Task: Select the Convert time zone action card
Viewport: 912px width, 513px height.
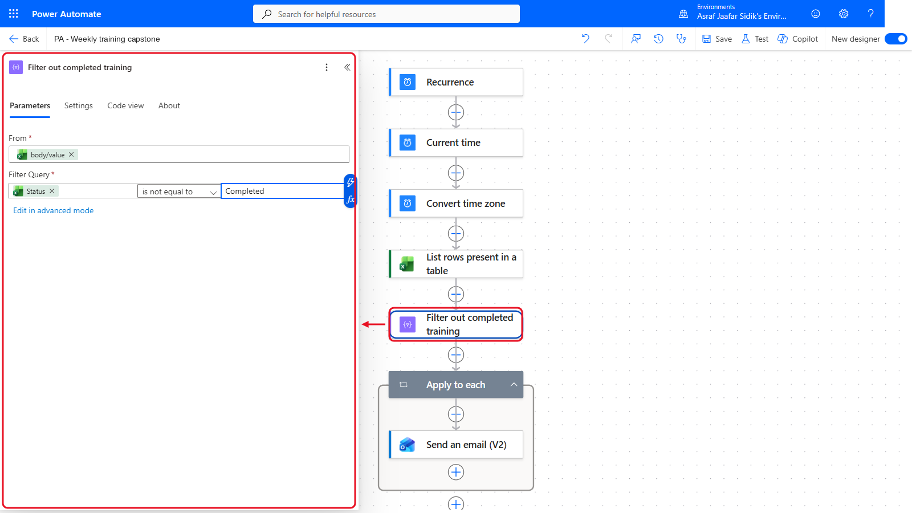Action: (456, 203)
